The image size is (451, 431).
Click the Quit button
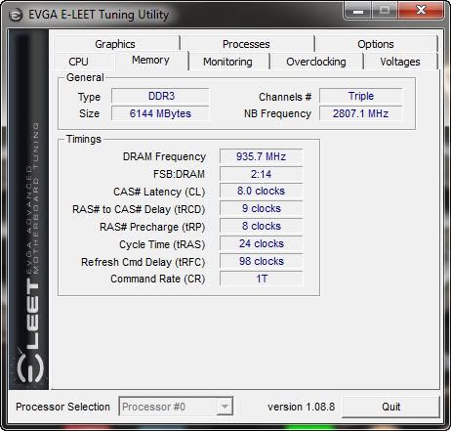(x=390, y=407)
